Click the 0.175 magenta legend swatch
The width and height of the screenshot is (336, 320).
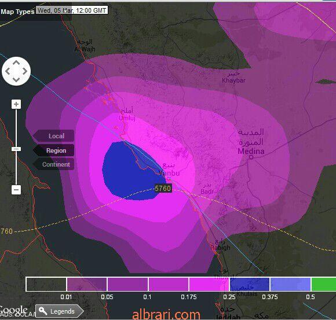(209, 284)
